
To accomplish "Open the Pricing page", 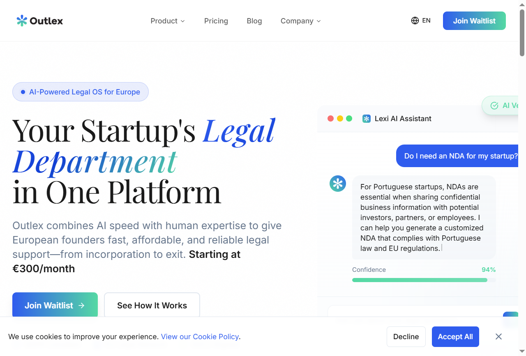I will (216, 21).
